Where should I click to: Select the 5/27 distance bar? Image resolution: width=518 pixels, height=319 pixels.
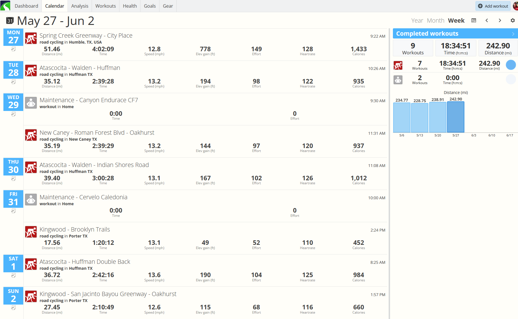[x=456, y=117]
